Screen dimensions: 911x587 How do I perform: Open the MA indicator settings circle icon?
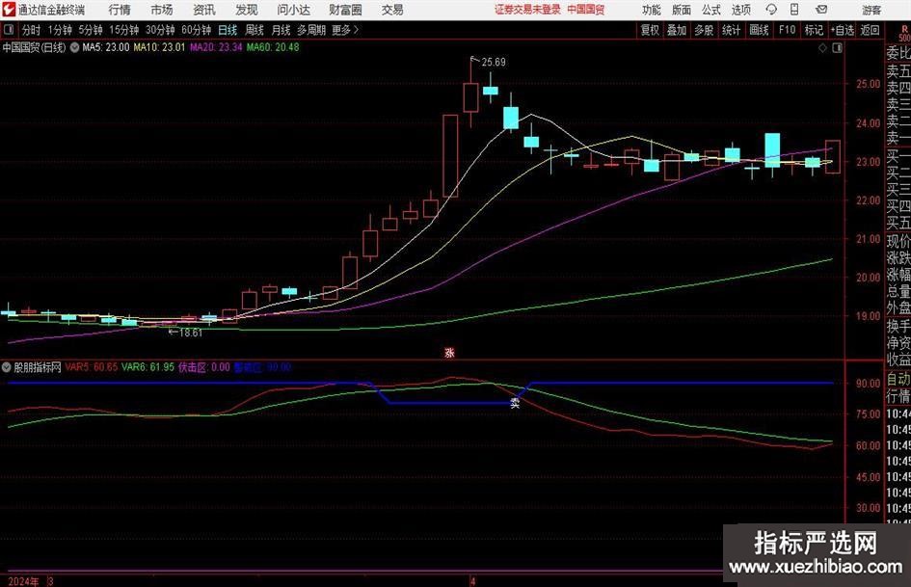74,47
